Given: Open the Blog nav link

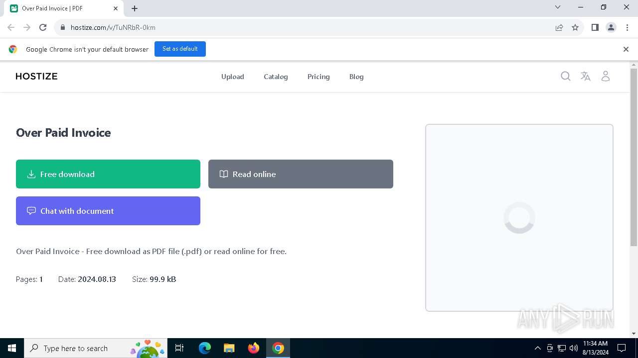Looking at the screenshot, I should pyautogui.click(x=356, y=77).
